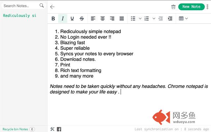Click the search magnifier icon

42,6
